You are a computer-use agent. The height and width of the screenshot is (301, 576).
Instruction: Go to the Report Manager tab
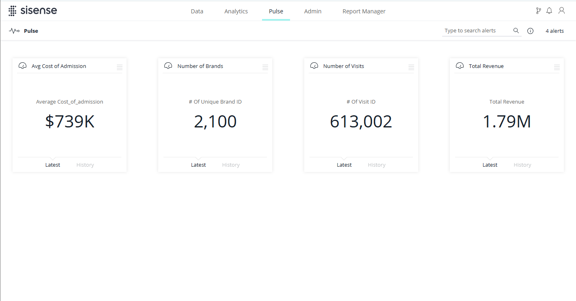[x=364, y=11]
